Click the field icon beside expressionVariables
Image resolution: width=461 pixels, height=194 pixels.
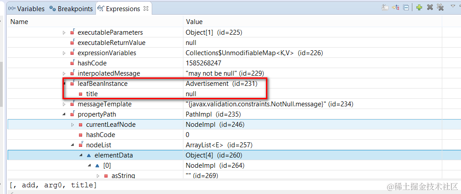click(x=72, y=53)
